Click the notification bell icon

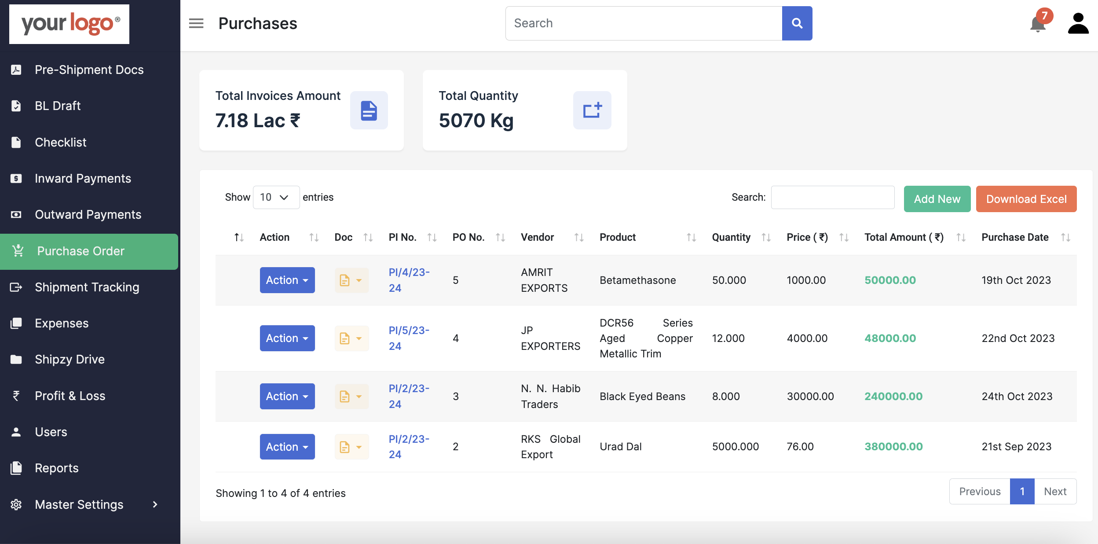1039,22
